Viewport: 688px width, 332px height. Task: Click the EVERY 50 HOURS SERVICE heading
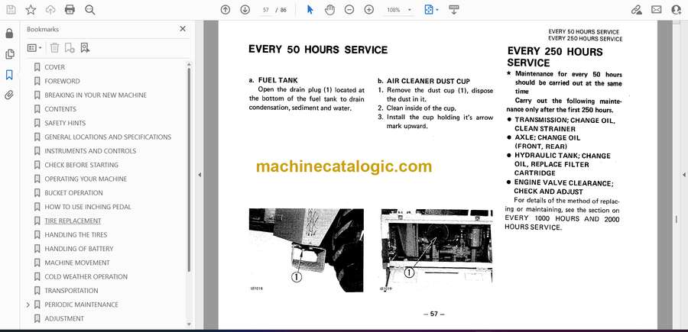click(x=318, y=50)
